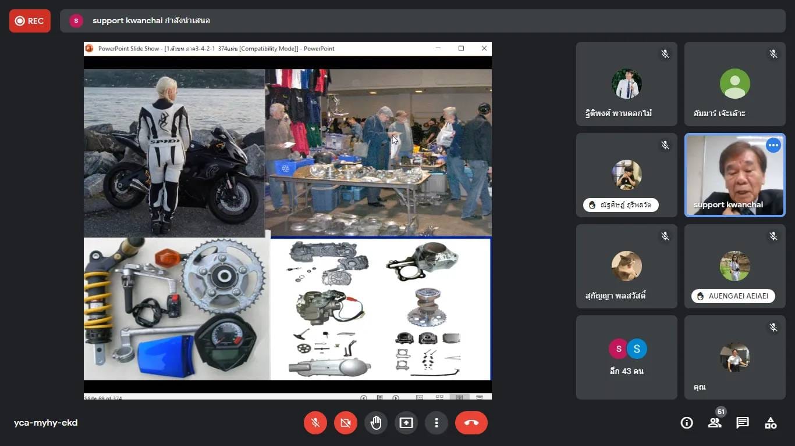
Task: Click the "support kwanchai กำลังนำเสนอ" presenter banner
Action: [151, 21]
